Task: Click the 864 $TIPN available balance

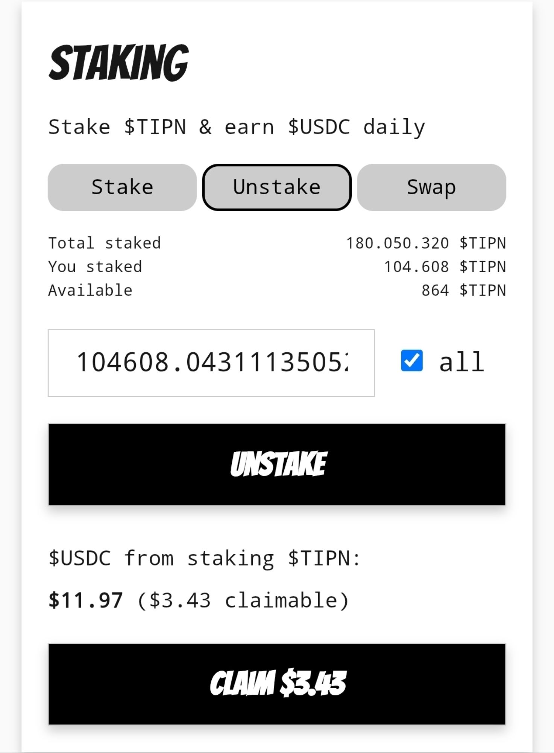Action: (x=463, y=291)
